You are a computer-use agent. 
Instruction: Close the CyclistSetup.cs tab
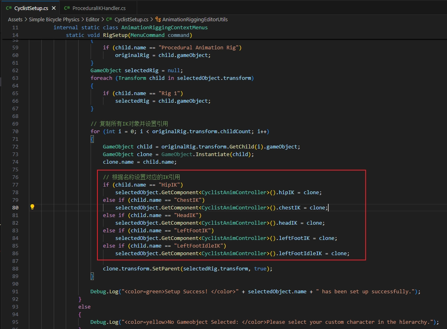pyautogui.click(x=54, y=8)
